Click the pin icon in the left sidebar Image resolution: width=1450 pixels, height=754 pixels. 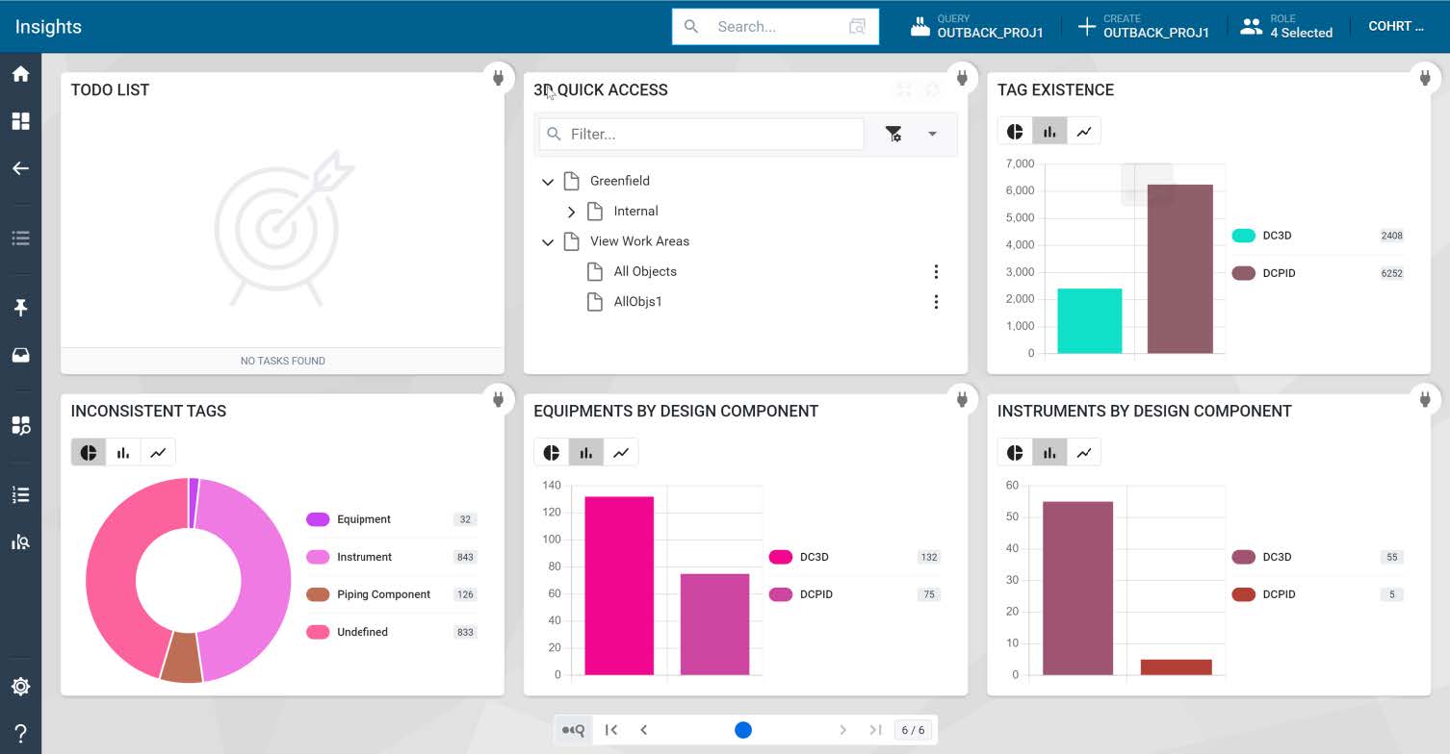point(20,308)
